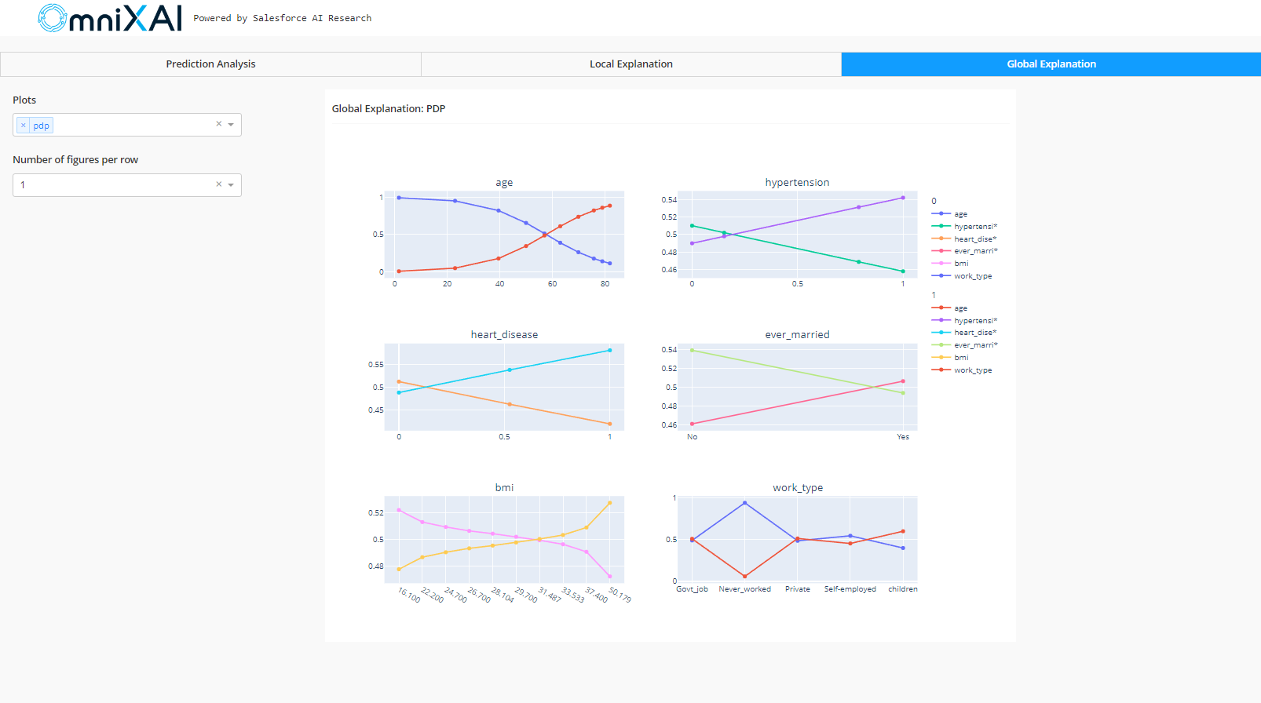Toggle class 1 age legend entry
This screenshot has width=1261, height=703.
[x=949, y=308]
